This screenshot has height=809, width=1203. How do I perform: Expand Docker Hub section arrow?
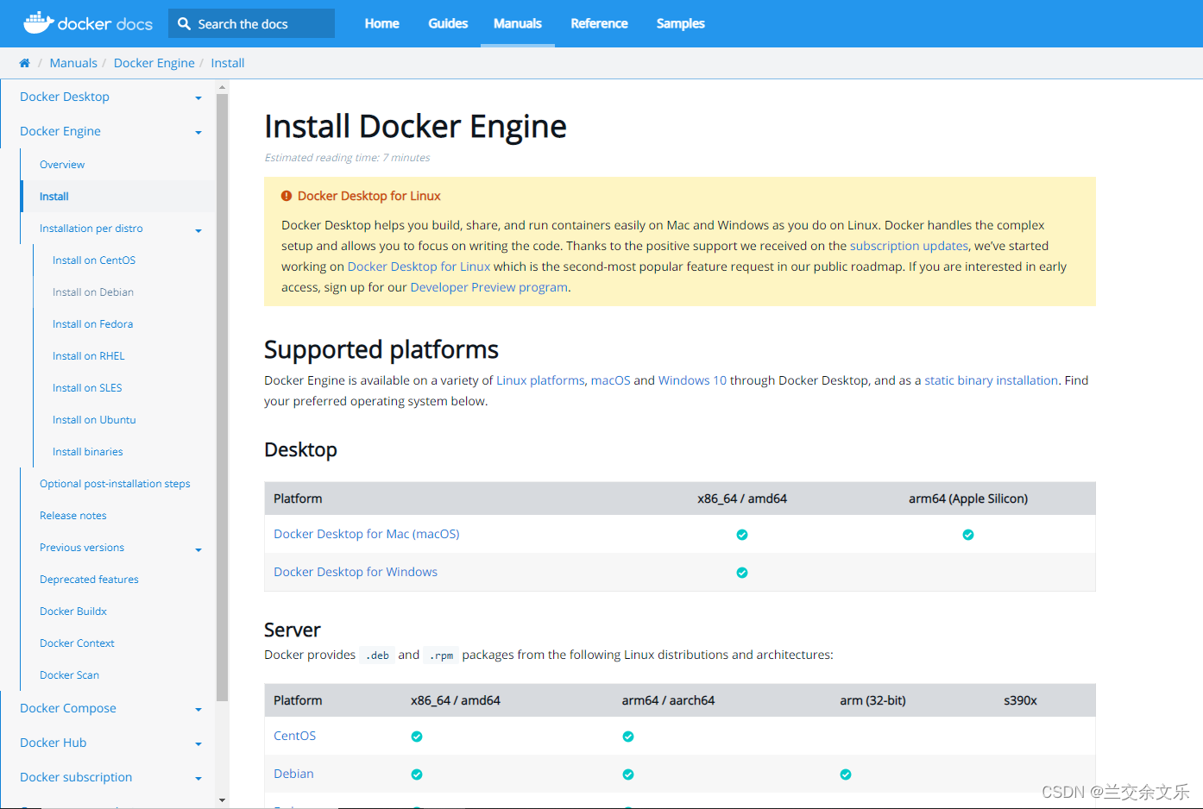[x=198, y=744]
